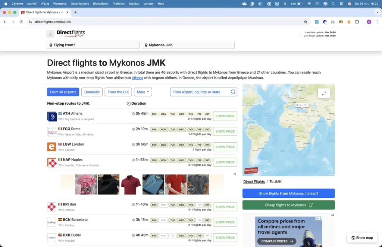The width and height of the screenshot is (382, 247).
Task: Click the Vueling logo for Barcelona
Action: pyautogui.click(x=52, y=222)
